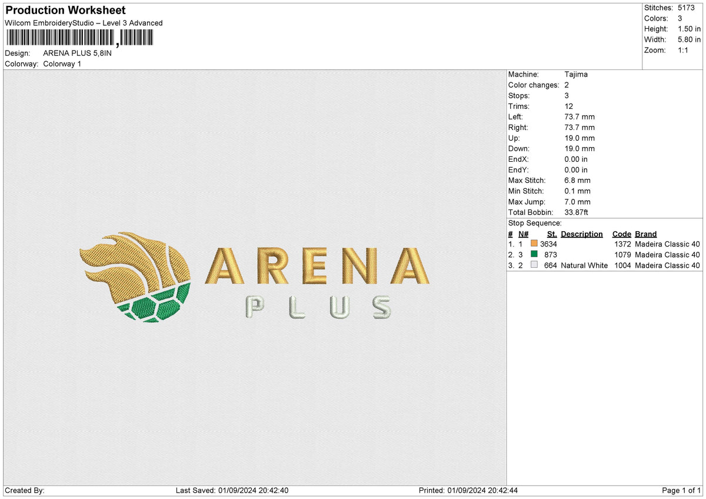Viewport: 706px width, 499px height.
Task: Click the Natural White description
Action: click(x=584, y=265)
